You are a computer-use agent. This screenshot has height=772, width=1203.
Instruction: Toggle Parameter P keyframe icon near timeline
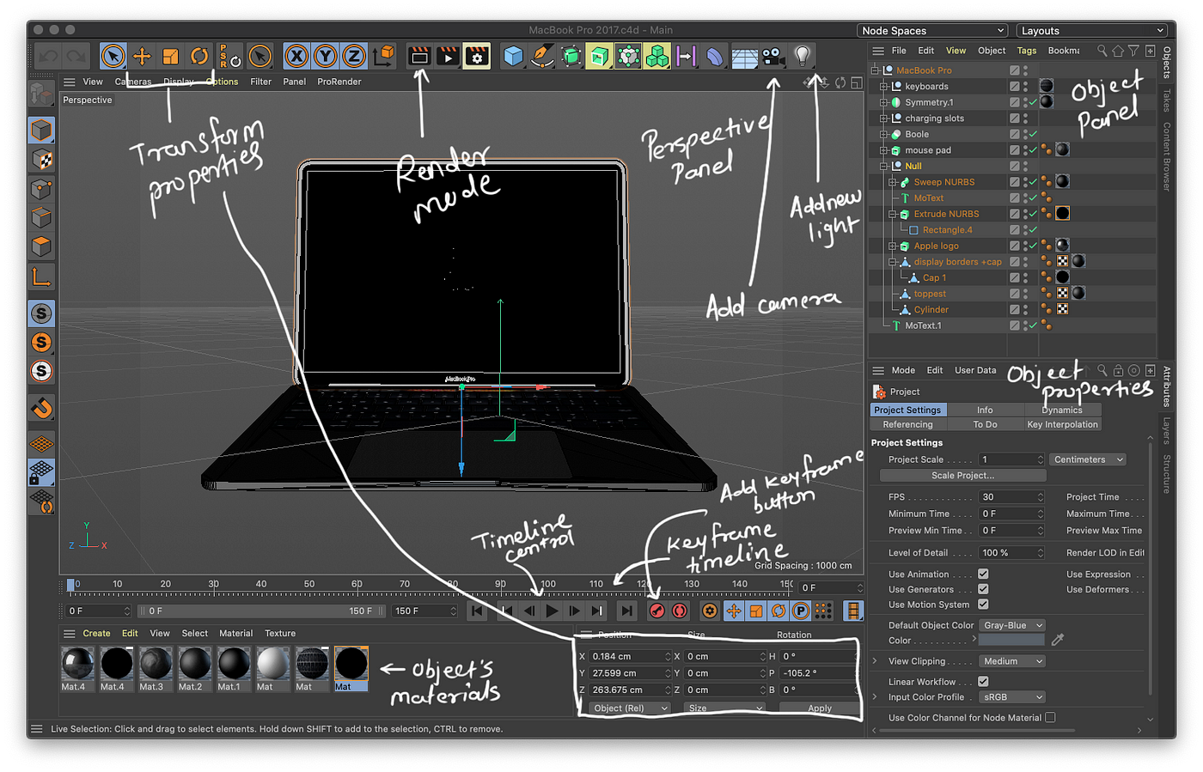coord(800,611)
